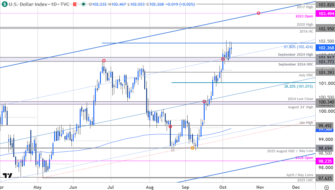The height and width of the screenshot is (190, 335).
Task: Click the 2026 Open annotation text
Action: [304, 158]
